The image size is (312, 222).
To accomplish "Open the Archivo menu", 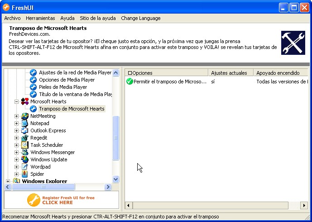I will tap(12, 18).
